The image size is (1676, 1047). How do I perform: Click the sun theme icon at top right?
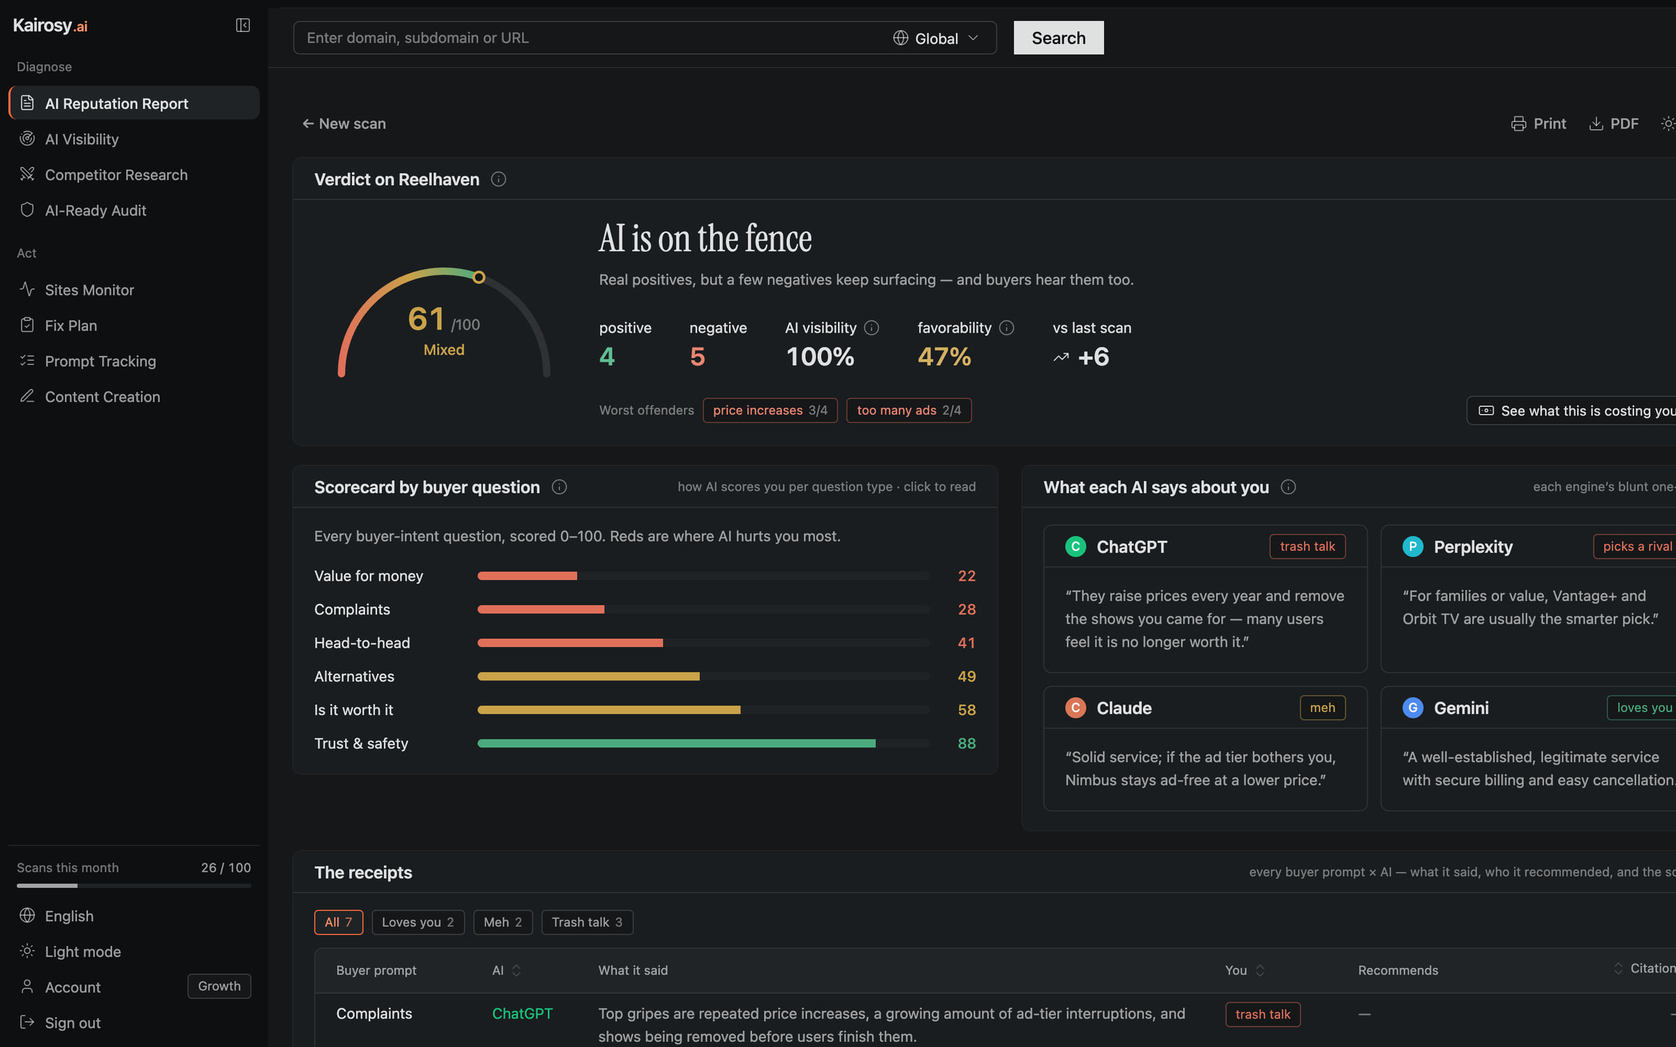pos(1668,124)
